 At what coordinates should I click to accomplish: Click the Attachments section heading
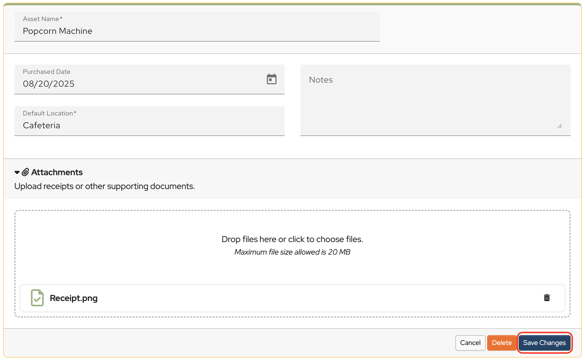[57, 172]
